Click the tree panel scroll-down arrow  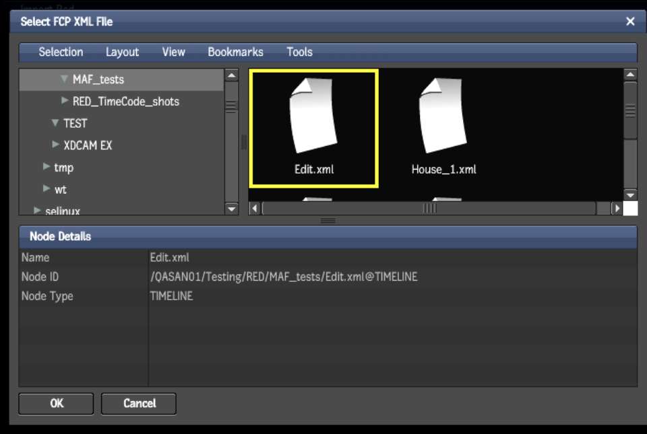(231, 209)
